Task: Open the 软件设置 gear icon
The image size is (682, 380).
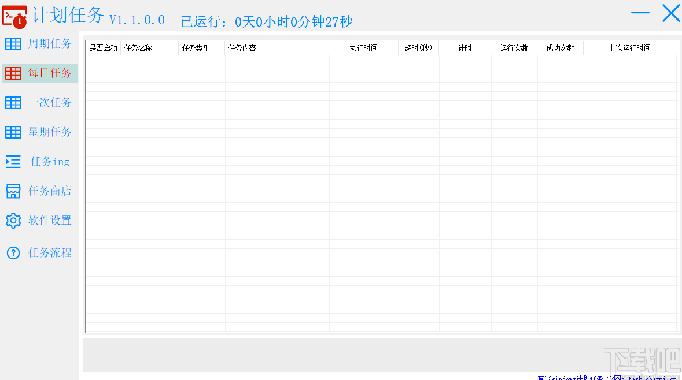Action: click(13, 220)
